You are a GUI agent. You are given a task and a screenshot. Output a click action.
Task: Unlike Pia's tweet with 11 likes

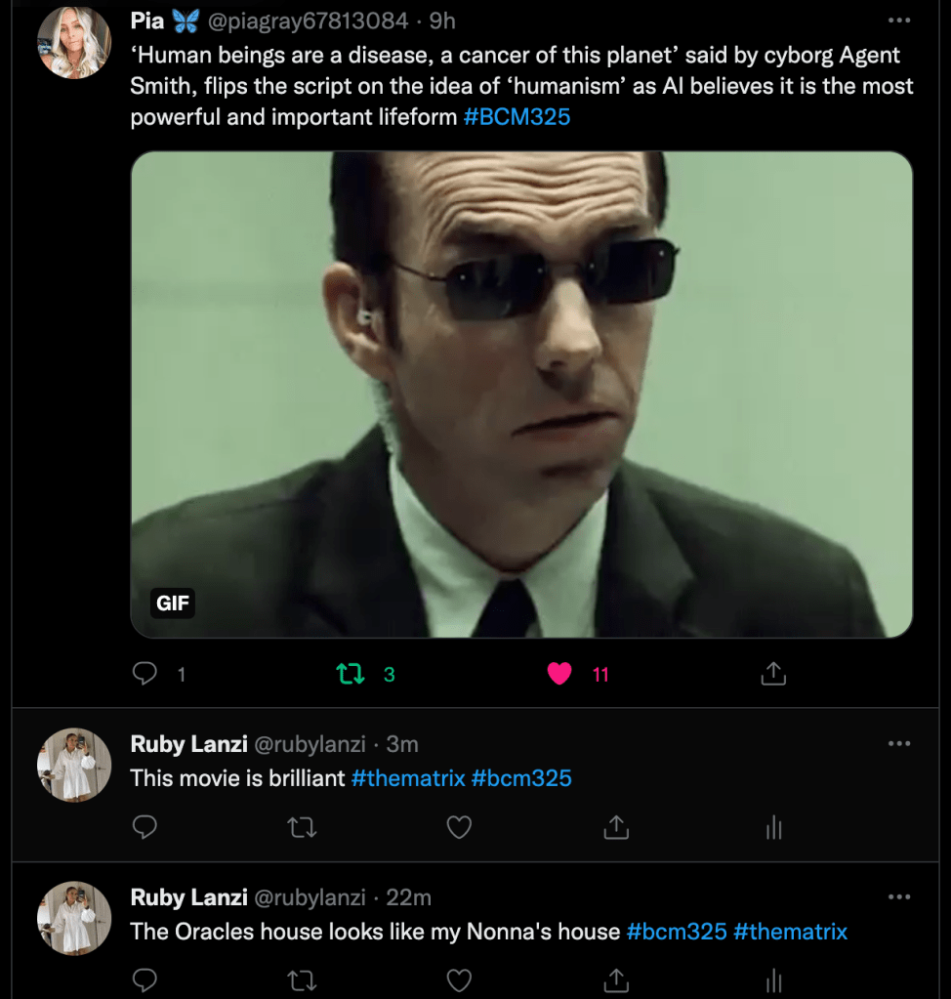coord(559,674)
